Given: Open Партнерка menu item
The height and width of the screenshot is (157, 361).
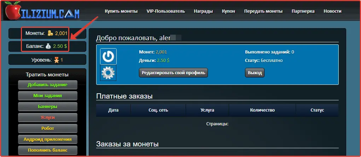Looking at the screenshot, I should (x=303, y=11).
